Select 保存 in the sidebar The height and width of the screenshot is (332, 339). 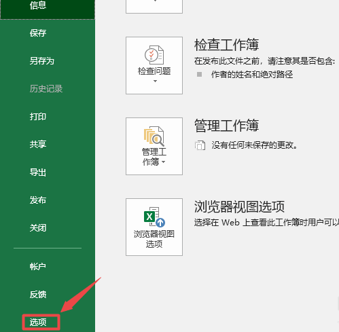point(38,33)
